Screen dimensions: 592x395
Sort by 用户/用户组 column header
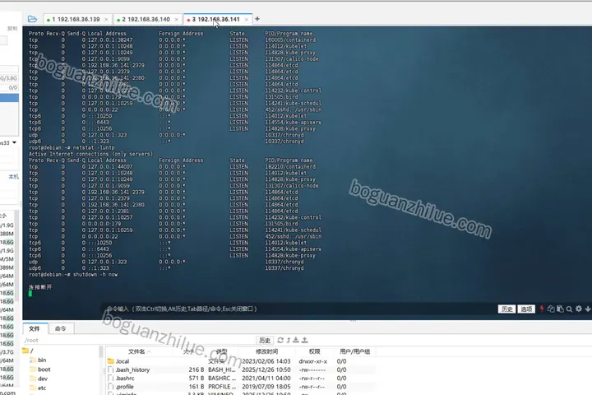[x=354, y=351]
